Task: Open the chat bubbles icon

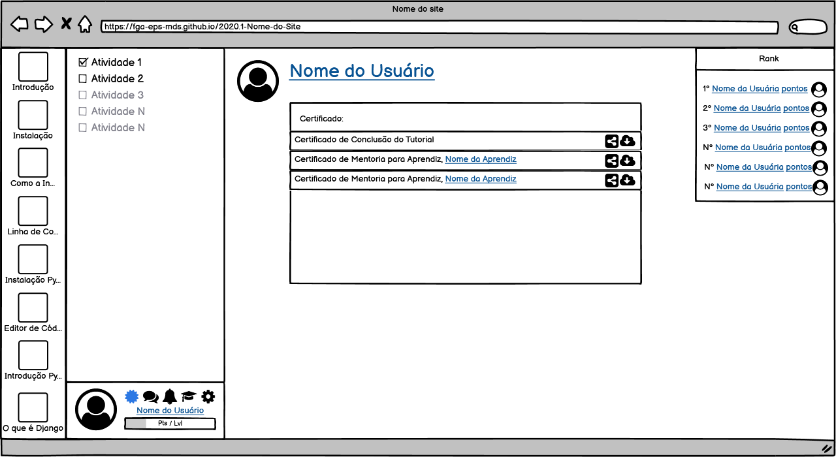Action: (x=151, y=397)
